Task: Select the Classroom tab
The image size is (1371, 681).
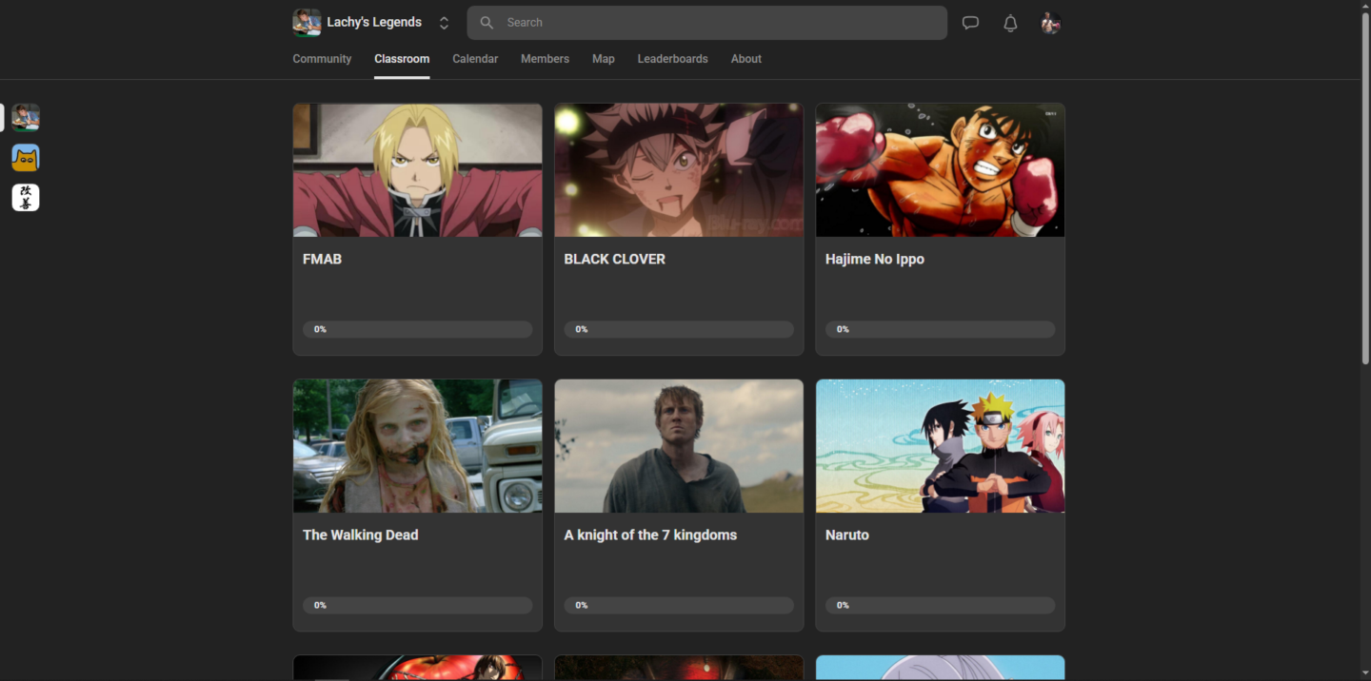Action: click(402, 59)
